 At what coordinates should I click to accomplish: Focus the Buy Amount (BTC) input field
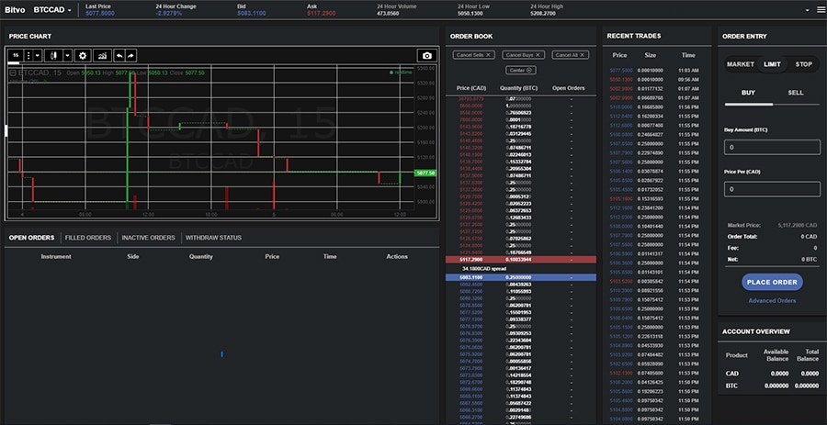[x=772, y=147]
